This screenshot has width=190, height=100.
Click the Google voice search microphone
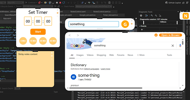click(x=180, y=46)
